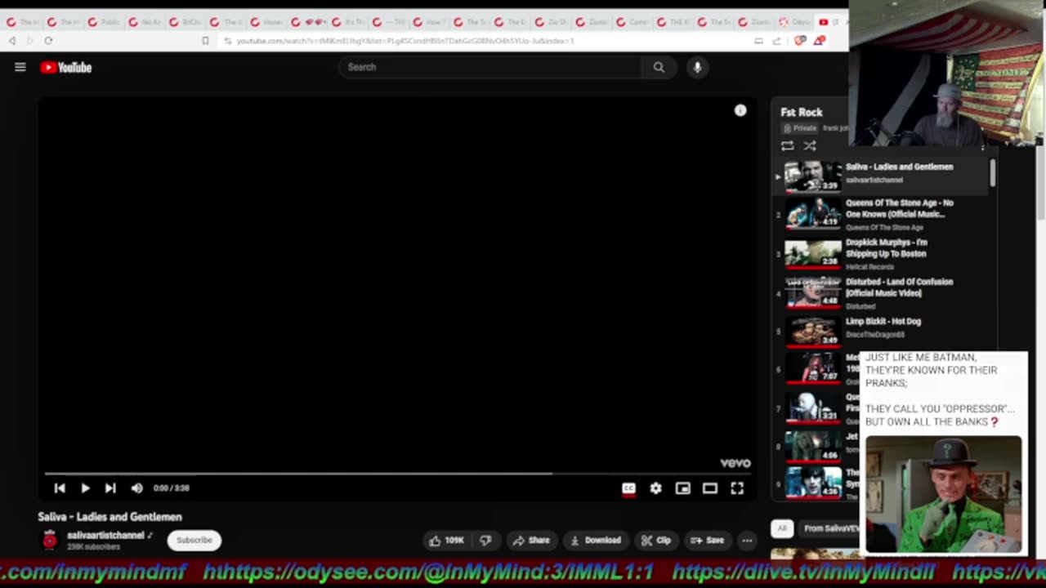Open more actions three-dot menu

[747, 540]
